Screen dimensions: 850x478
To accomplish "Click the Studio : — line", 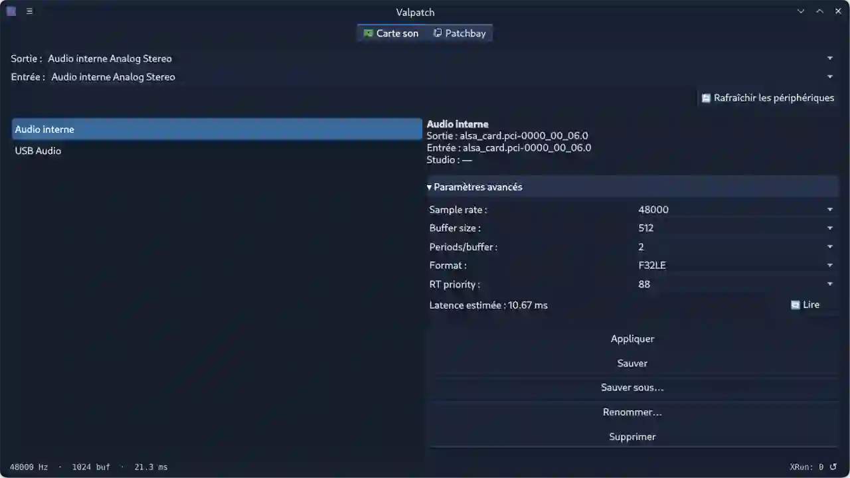I will point(450,160).
